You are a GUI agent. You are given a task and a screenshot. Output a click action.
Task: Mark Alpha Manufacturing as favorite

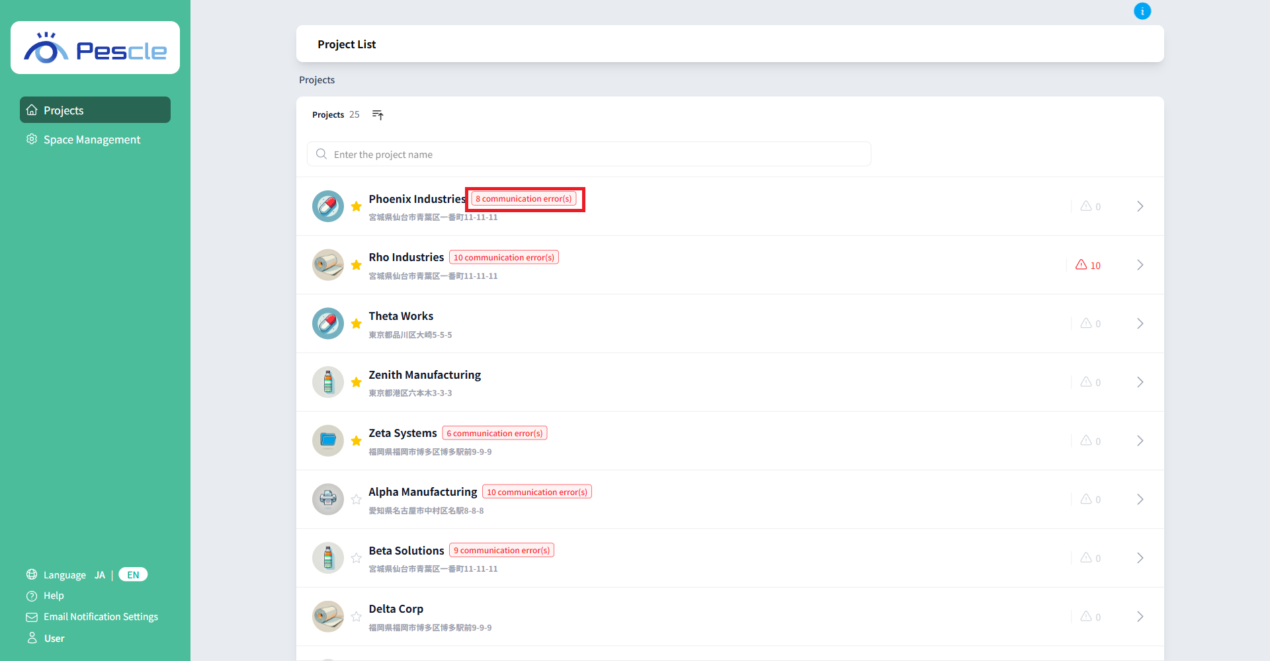(357, 499)
